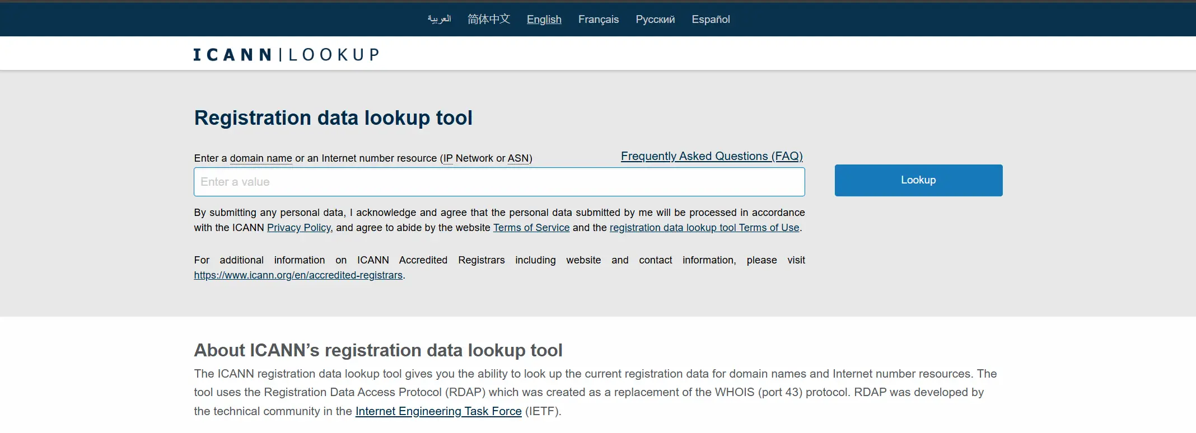The height and width of the screenshot is (433, 1196).
Task: Click the 'IP' abbreviation in the label
Action: pos(448,158)
